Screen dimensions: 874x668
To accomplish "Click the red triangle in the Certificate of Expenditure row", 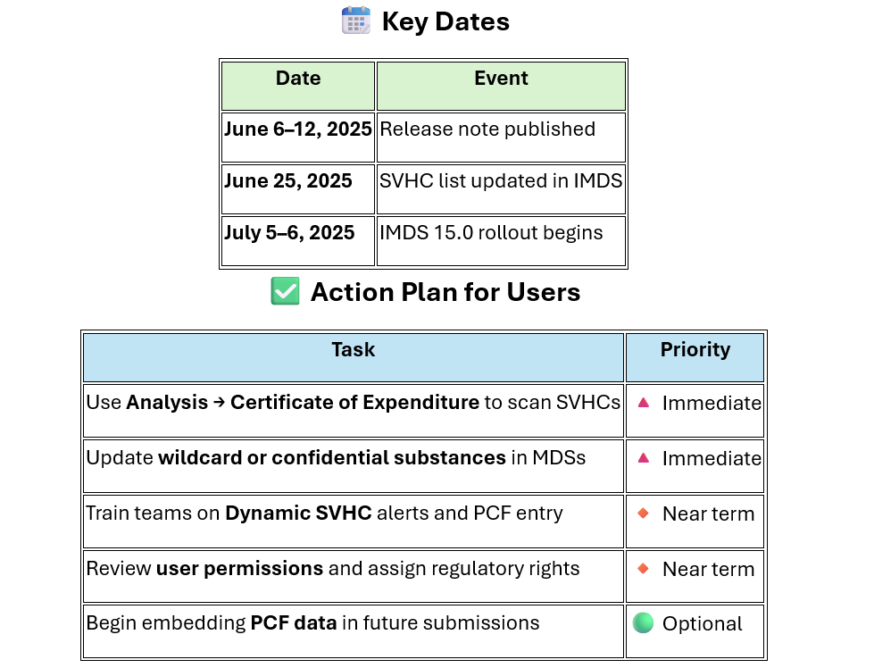I will (644, 403).
